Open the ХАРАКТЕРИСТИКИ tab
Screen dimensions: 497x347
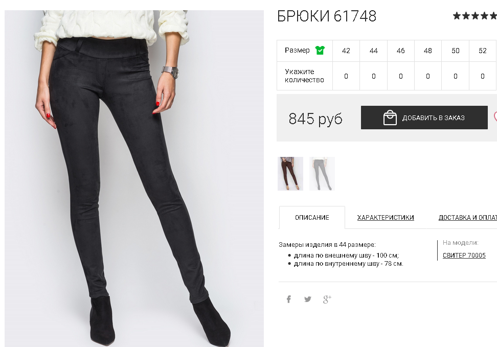386,218
